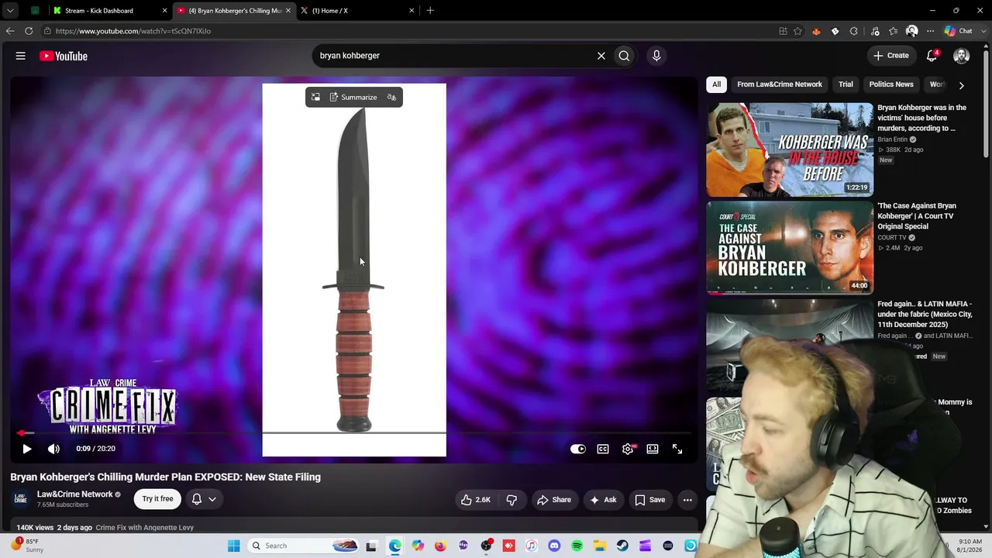
Task: Close the Home / X tab
Action: point(412,11)
